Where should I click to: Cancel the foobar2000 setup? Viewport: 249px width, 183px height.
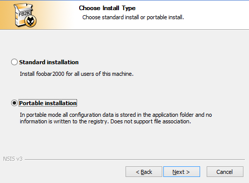pos(225,172)
